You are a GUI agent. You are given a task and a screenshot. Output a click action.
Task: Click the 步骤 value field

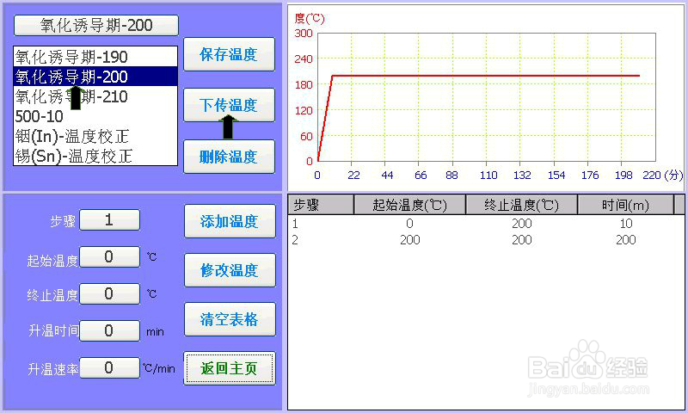(x=109, y=220)
